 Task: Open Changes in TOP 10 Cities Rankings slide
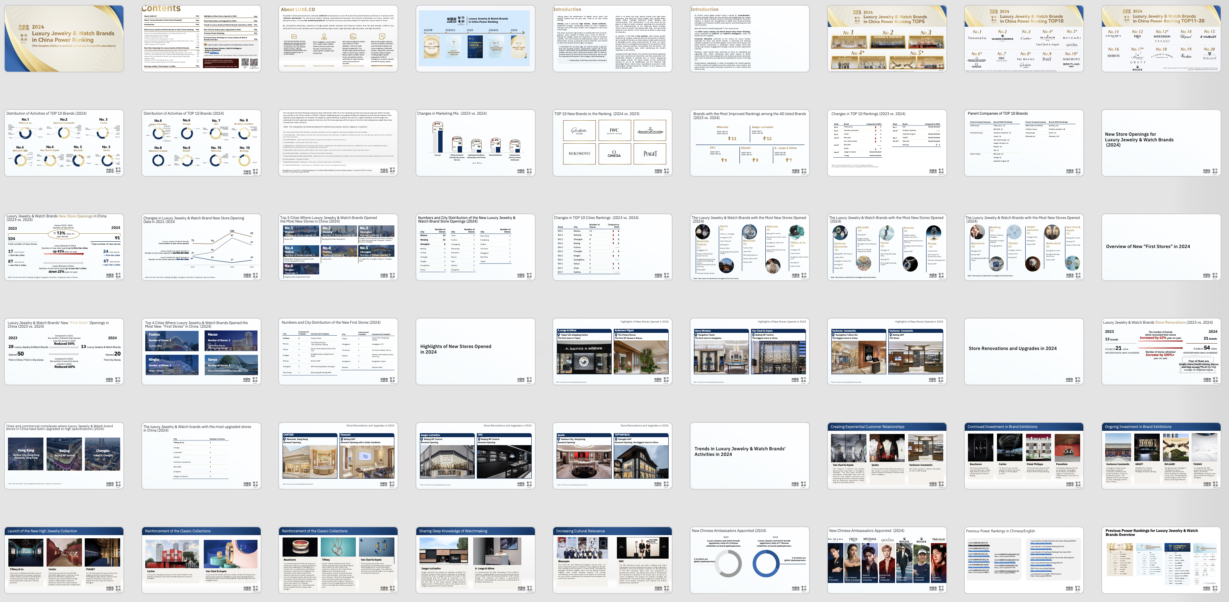[612, 247]
